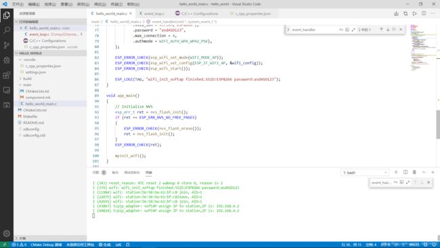Open the Manage gear menu
Image resolution: width=440 pixels, height=248 pixels.
[7, 233]
